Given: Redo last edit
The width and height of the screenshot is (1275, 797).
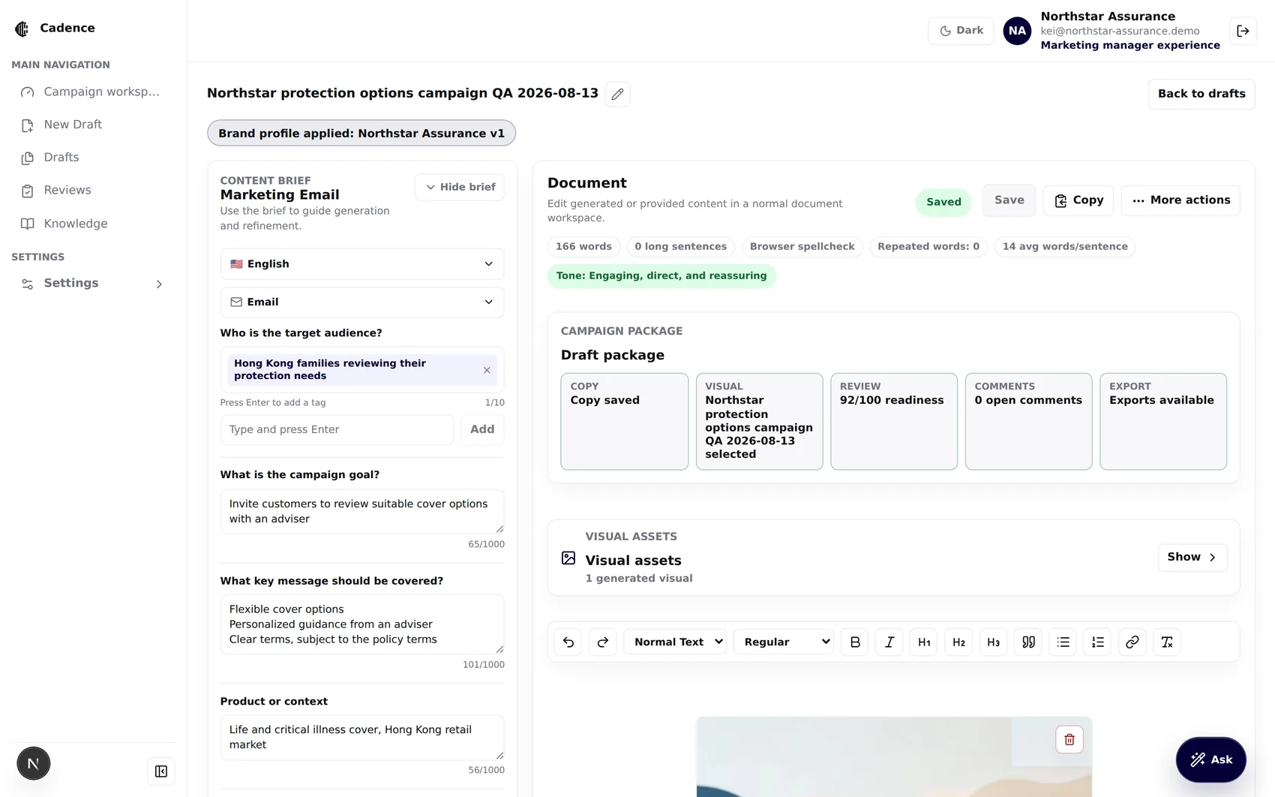Looking at the screenshot, I should [602, 642].
